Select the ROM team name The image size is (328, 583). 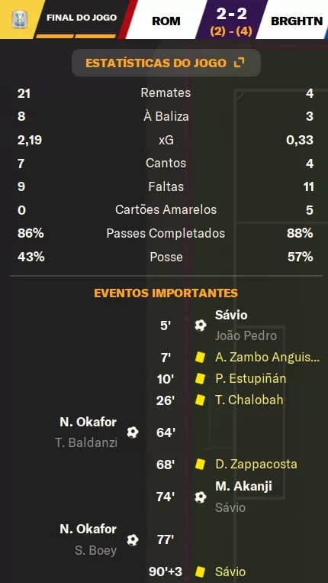point(166,21)
